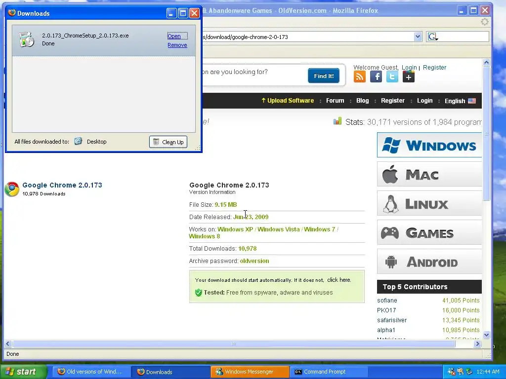Click the Firefox address bar
The image size is (506, 379).
point(307,37)
